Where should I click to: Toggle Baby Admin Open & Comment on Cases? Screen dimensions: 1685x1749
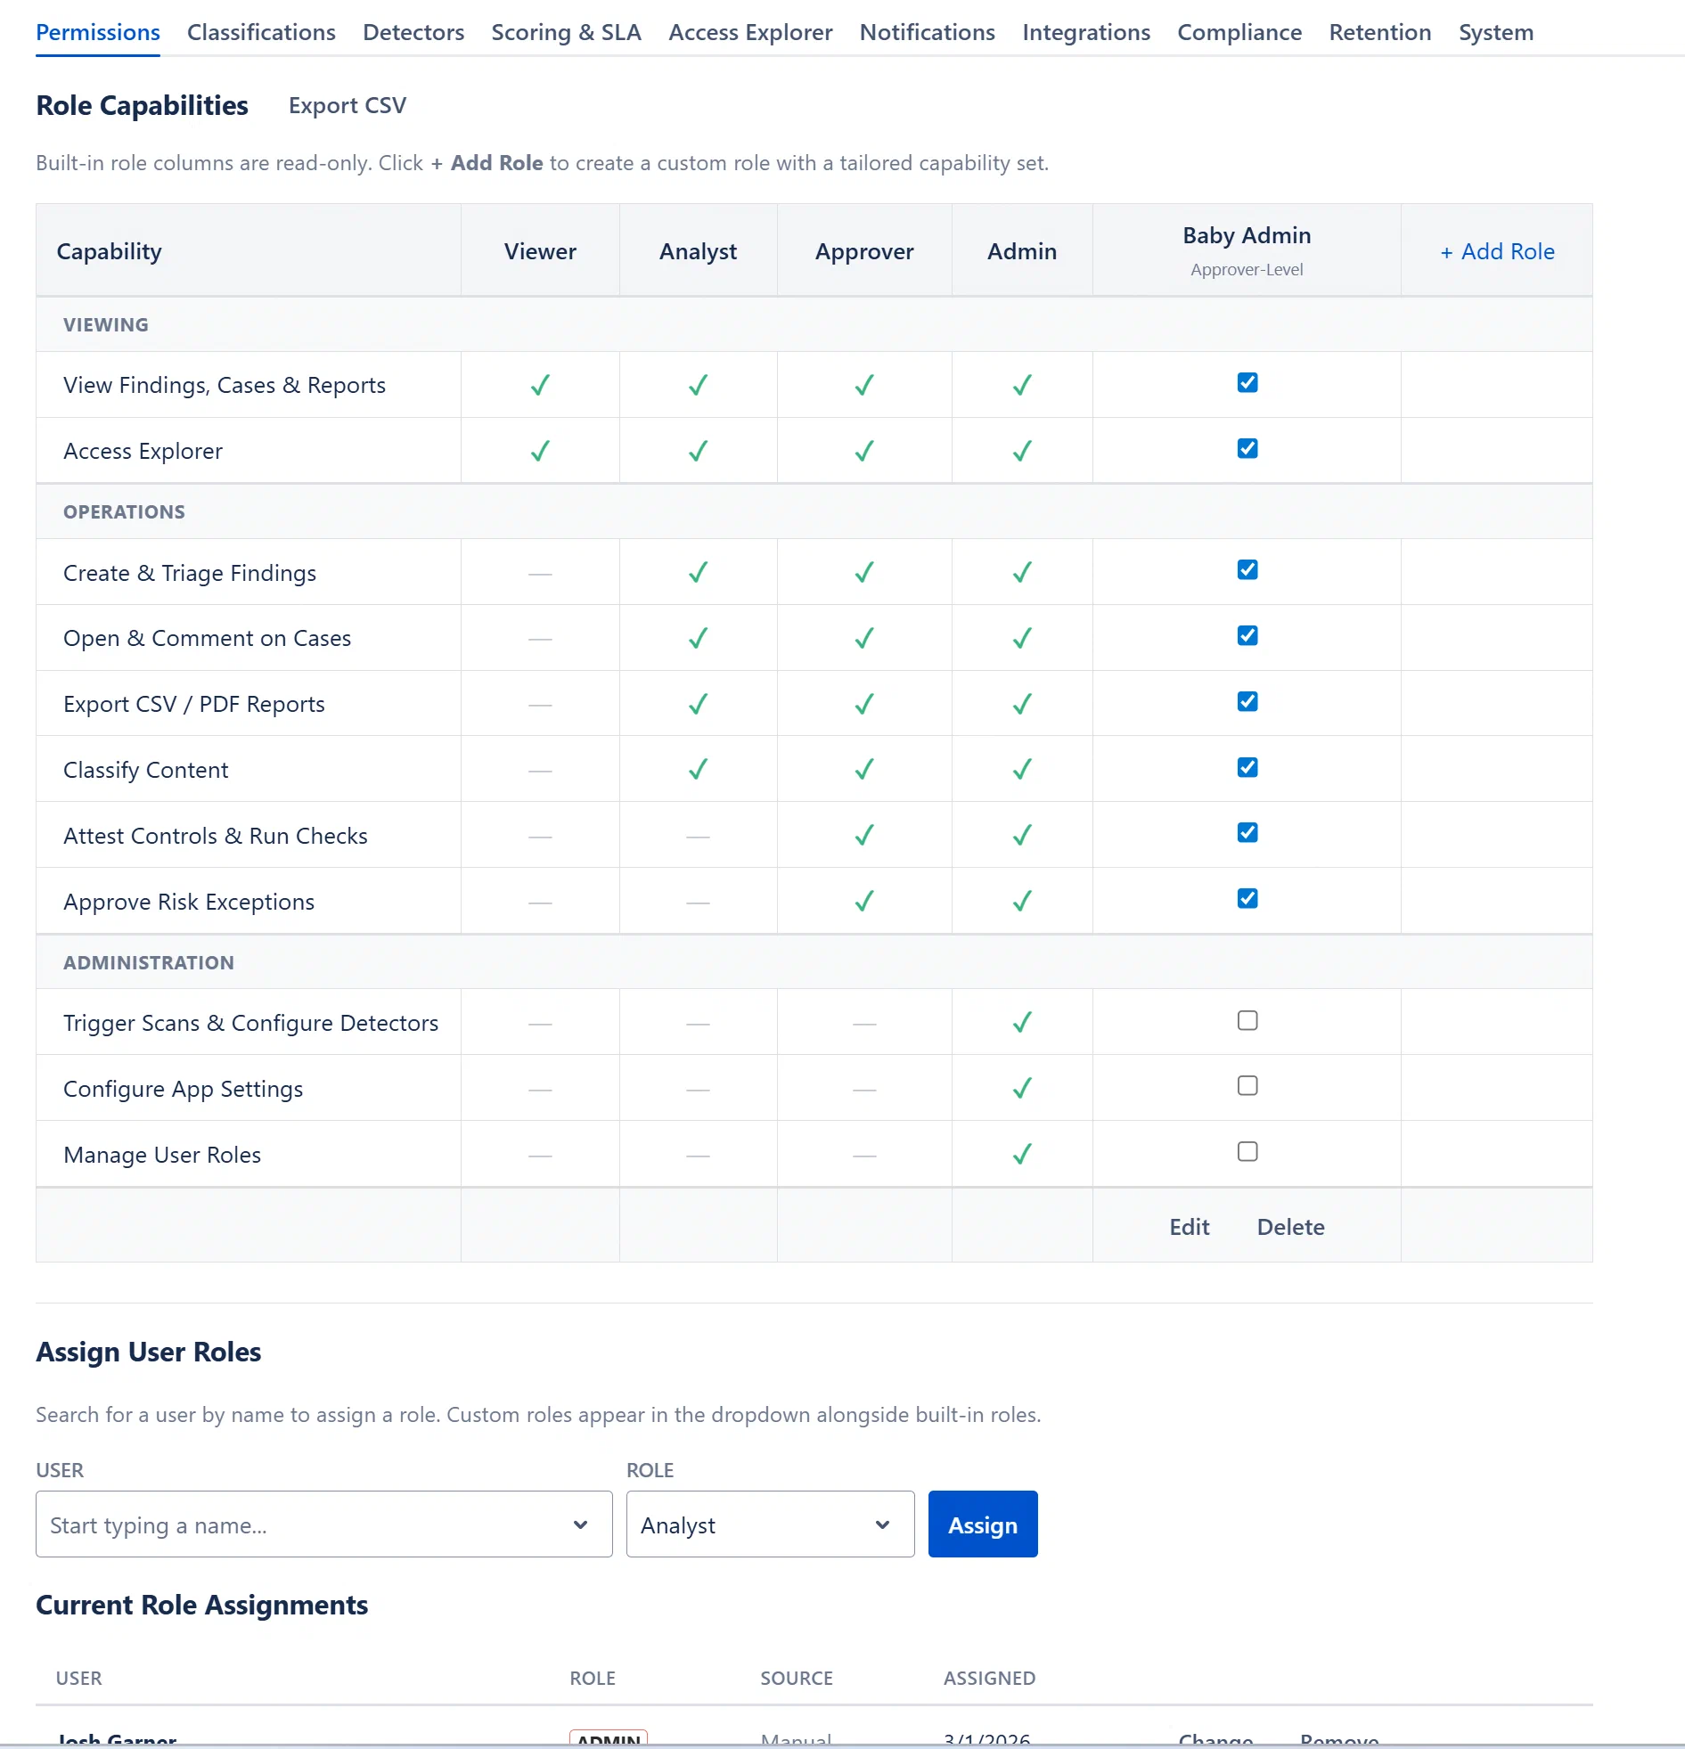(1247, 636)
